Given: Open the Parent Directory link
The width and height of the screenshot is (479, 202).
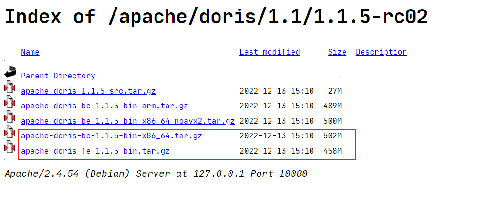Looking at the screenshot, I should (x=58, y=76).
